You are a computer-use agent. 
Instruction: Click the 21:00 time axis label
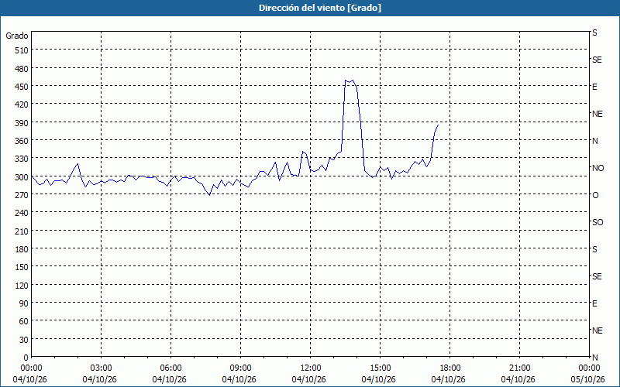[x=519, y=368]
